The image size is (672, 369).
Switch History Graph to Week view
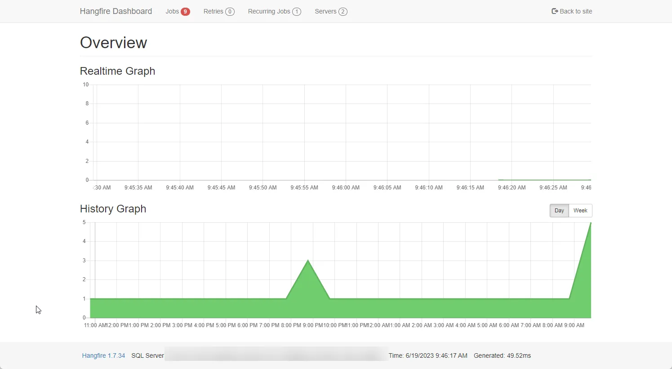pyautogui.click(x=580, y=211)
